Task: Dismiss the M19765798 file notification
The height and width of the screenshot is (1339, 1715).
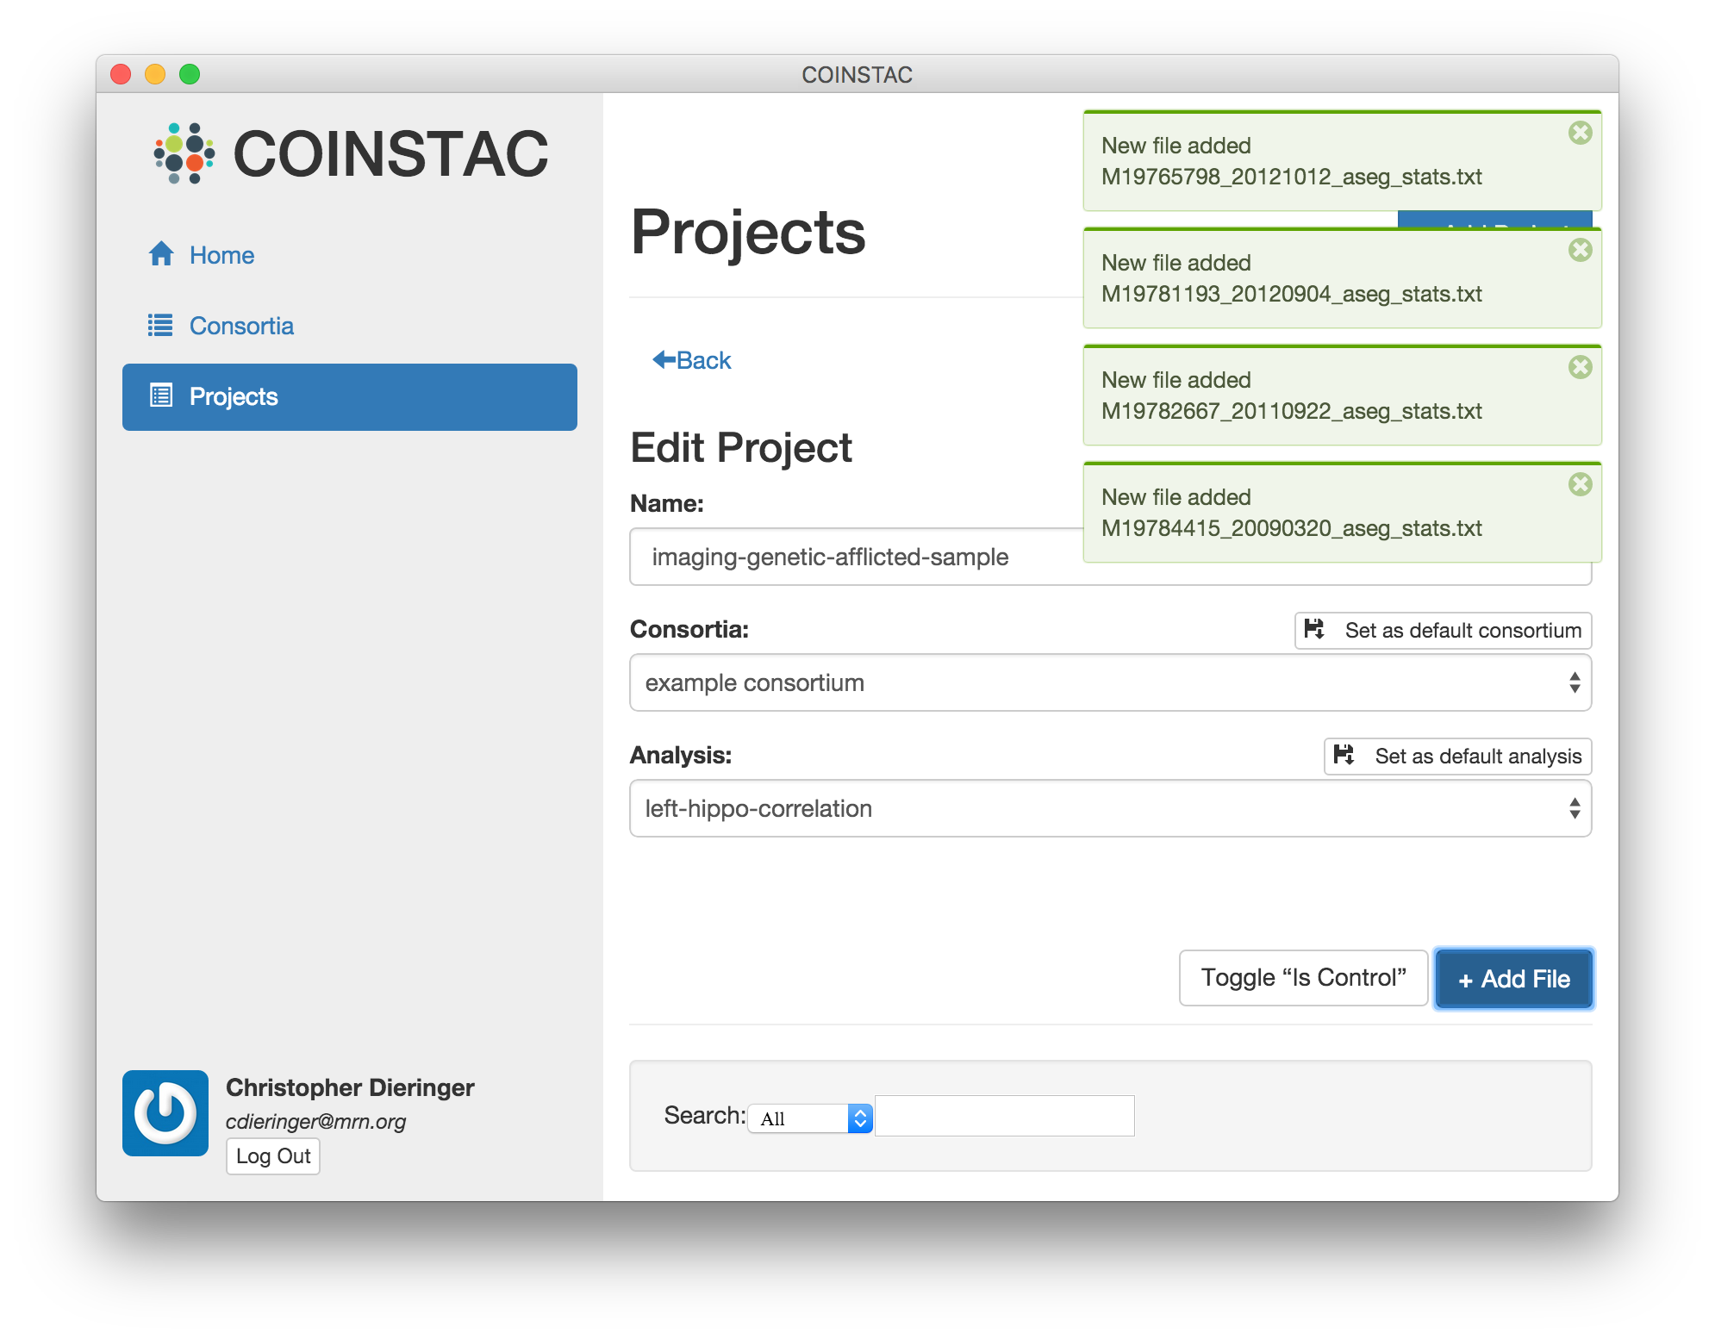Action: (x=1580, y=133)
